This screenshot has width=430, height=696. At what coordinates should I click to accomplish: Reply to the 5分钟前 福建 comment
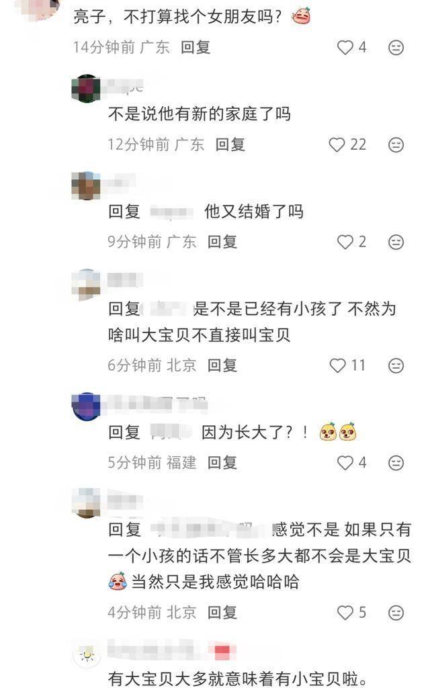(222, 462)
